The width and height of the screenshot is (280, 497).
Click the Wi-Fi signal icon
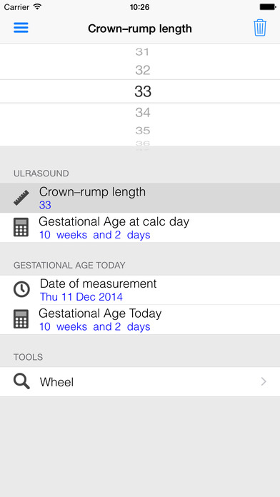[x=37, y=6]
